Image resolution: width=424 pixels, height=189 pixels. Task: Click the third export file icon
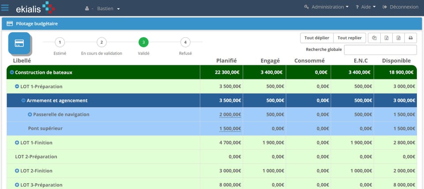[398, 38]
